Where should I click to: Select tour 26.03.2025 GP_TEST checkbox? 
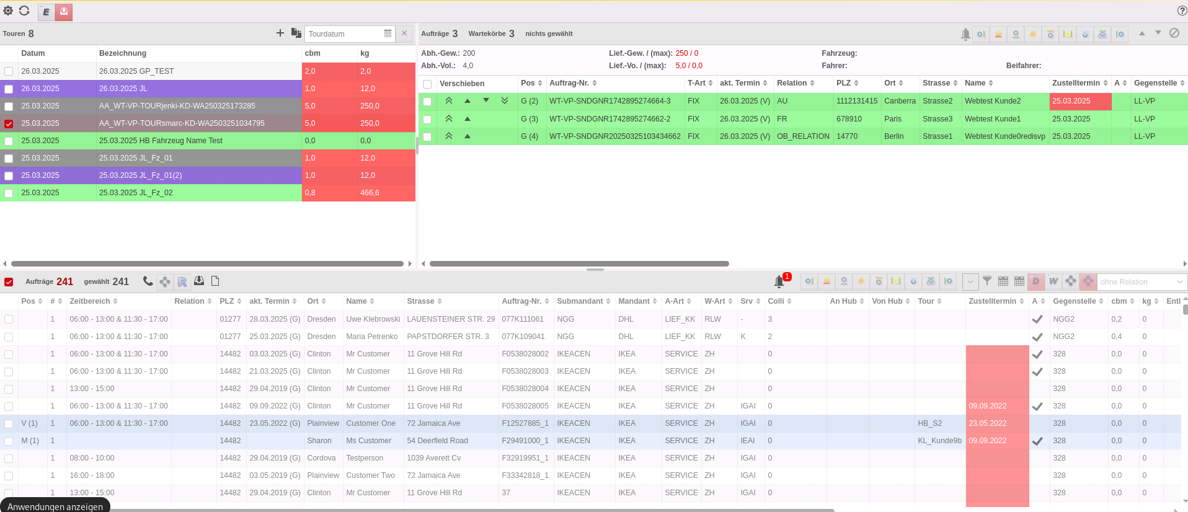[x=9, y=71]
